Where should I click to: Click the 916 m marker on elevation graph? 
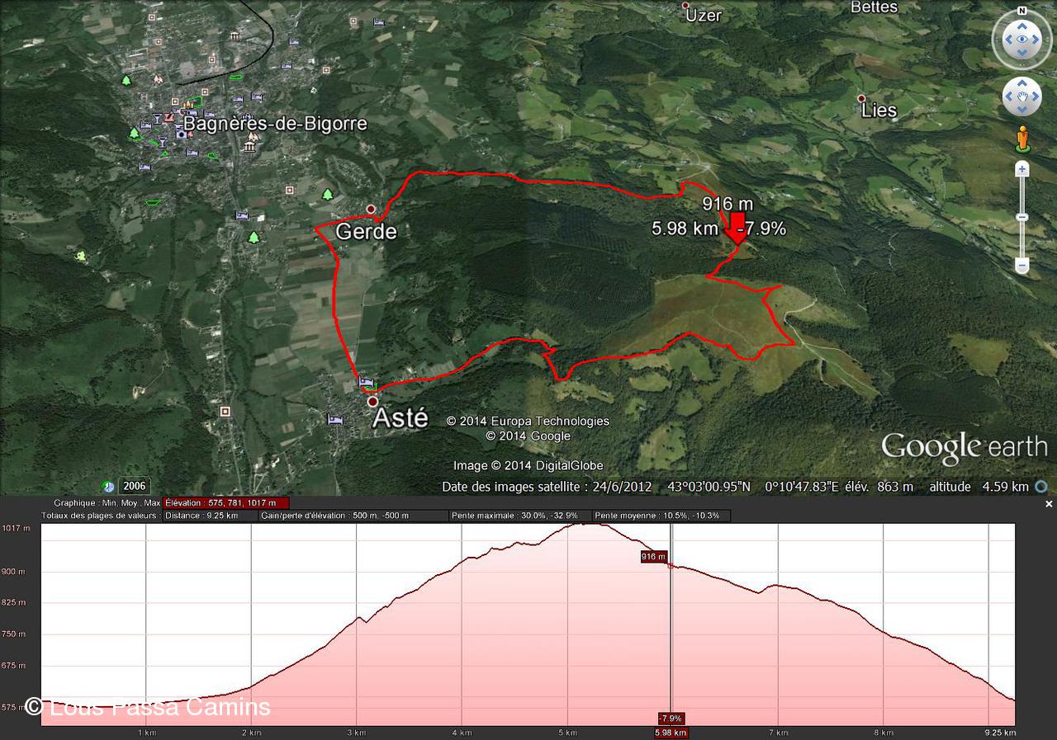click(x=653, y=557)
